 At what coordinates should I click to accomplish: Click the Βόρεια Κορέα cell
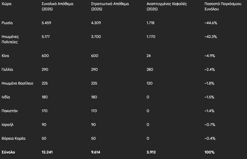coord(13,138)
